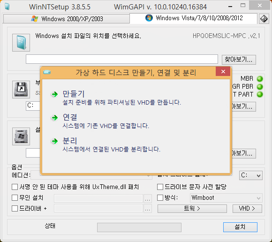Click the unattended file browse ellipsis button
Viewport: 272px width, 242px height.
pyautogui.click(x=147, y=199)
